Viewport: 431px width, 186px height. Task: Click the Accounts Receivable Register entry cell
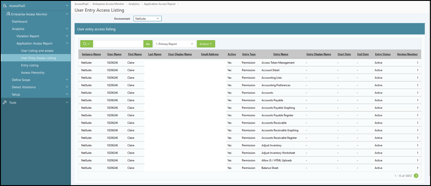coord(279,138)
